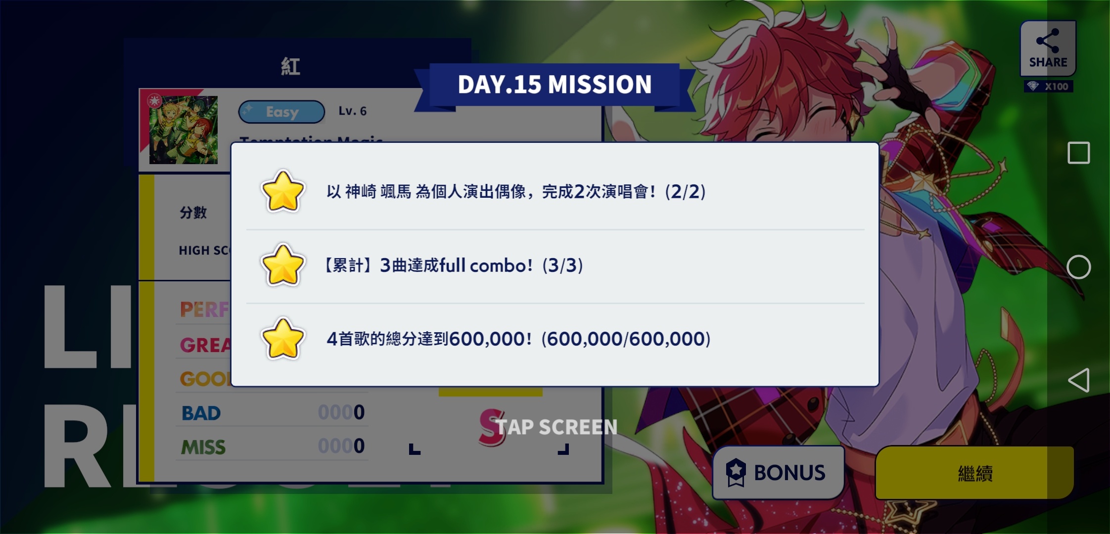Click the star beside full combo mission
Screen dimensions: 1110x534
[282, 266]
